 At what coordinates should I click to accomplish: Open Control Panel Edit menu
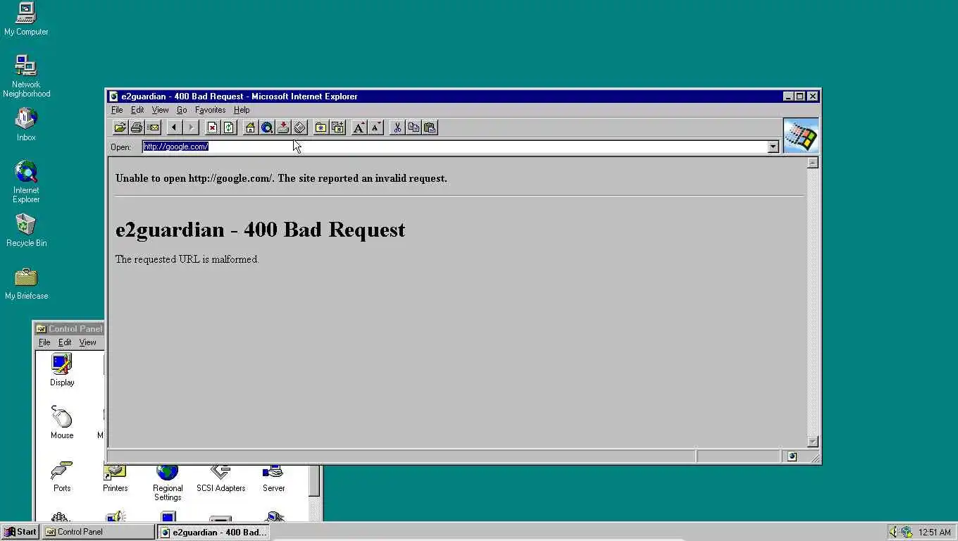point(65,342)
